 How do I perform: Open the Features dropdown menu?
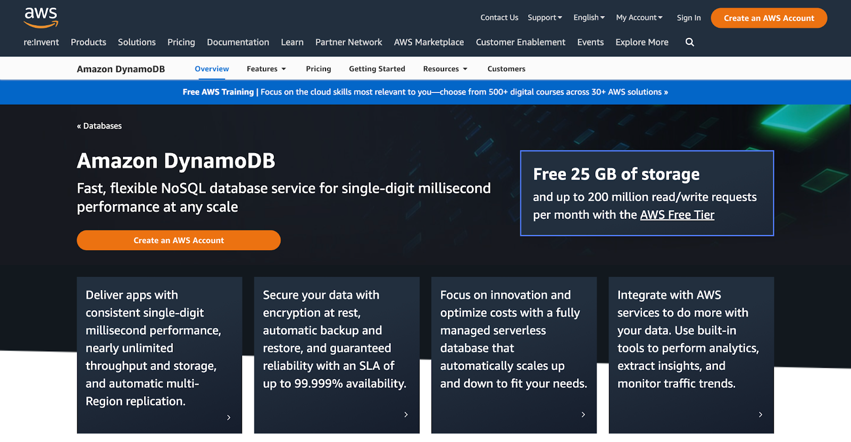point(266,69)
